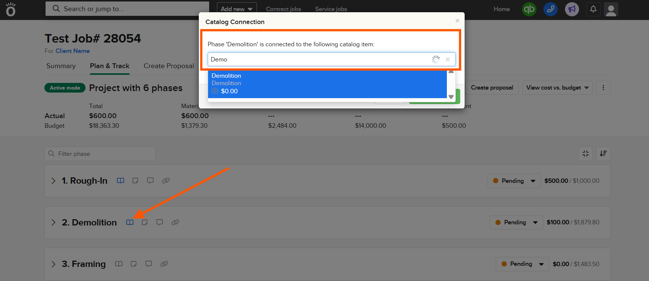
Task: Open the announcements megaphone icon
Action: click(x=572, y=9)
